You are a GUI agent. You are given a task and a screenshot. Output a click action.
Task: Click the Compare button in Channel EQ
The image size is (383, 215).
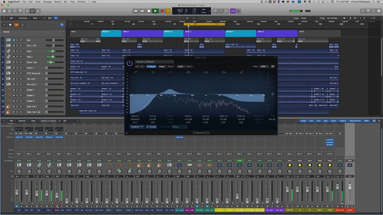point(151,66)
